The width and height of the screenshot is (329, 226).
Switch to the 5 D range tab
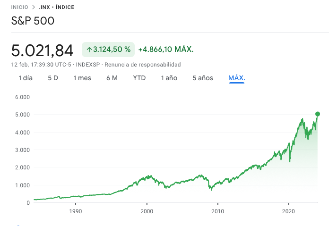pyautogui.click(x=53, y=78)
